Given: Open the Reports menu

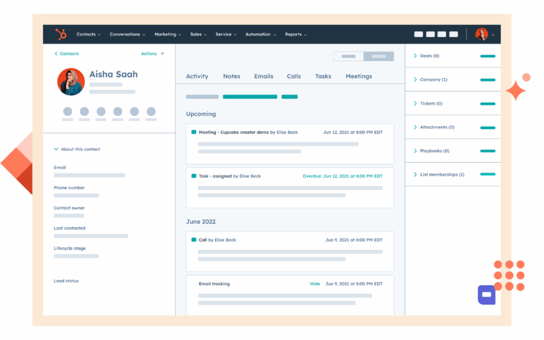Looking at the screenshot, I should point(295,35).
